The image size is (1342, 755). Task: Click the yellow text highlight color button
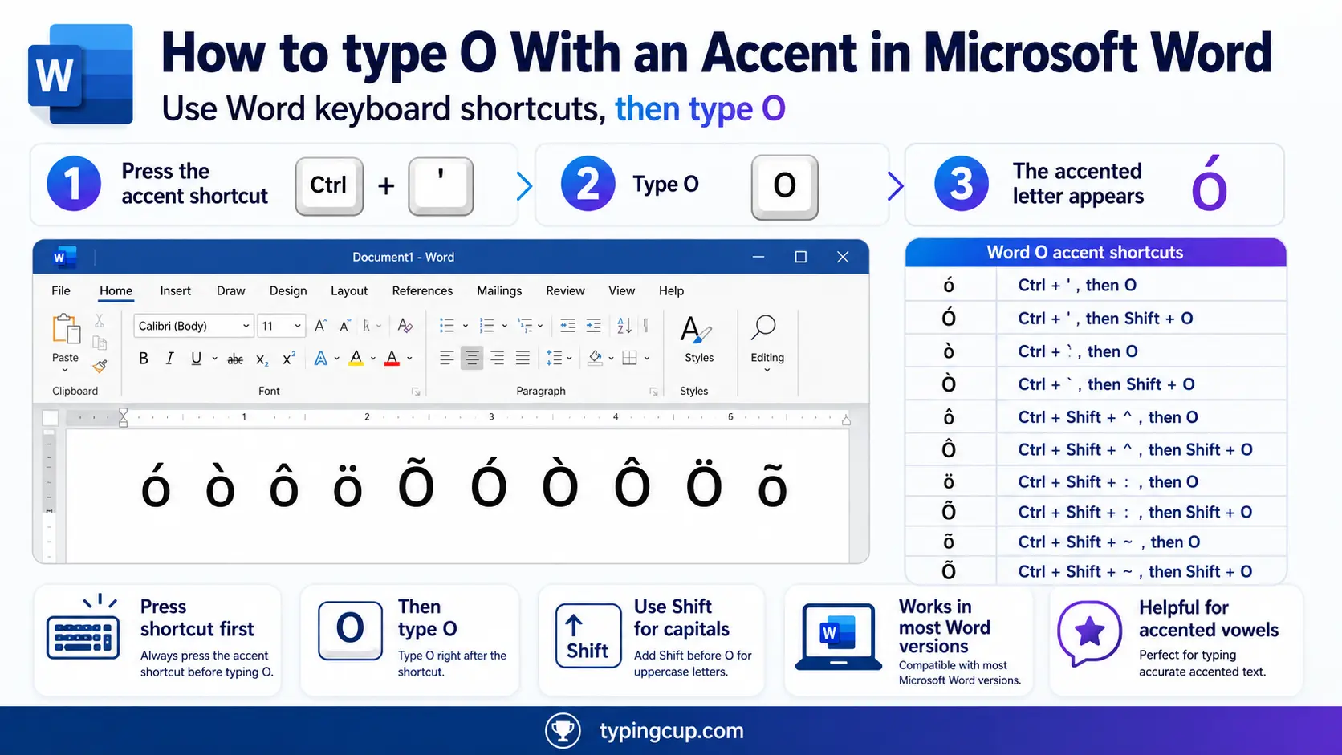(356, 359)
